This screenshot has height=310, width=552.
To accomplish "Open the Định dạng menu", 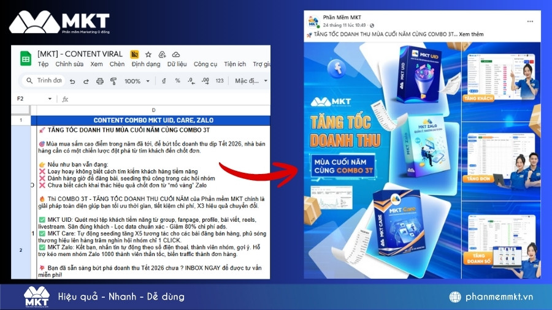I will click(146, 64).
